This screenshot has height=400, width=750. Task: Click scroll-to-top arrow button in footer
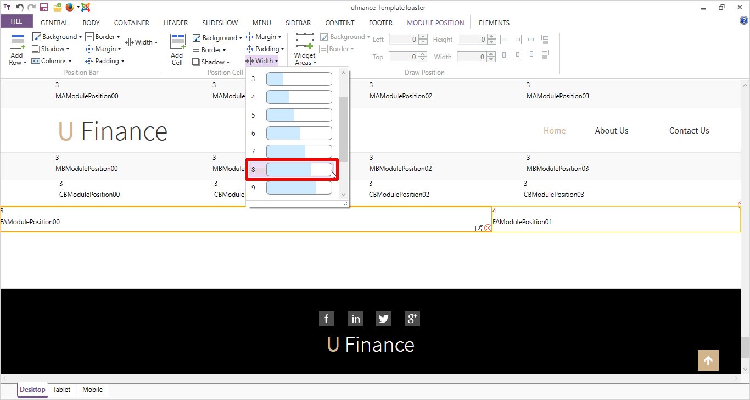coord(708,360)
